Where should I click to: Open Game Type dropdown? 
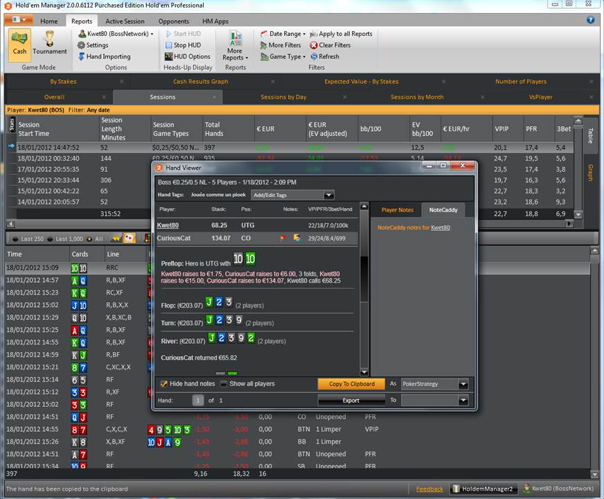pyautogui.click(x=283, y=57)
